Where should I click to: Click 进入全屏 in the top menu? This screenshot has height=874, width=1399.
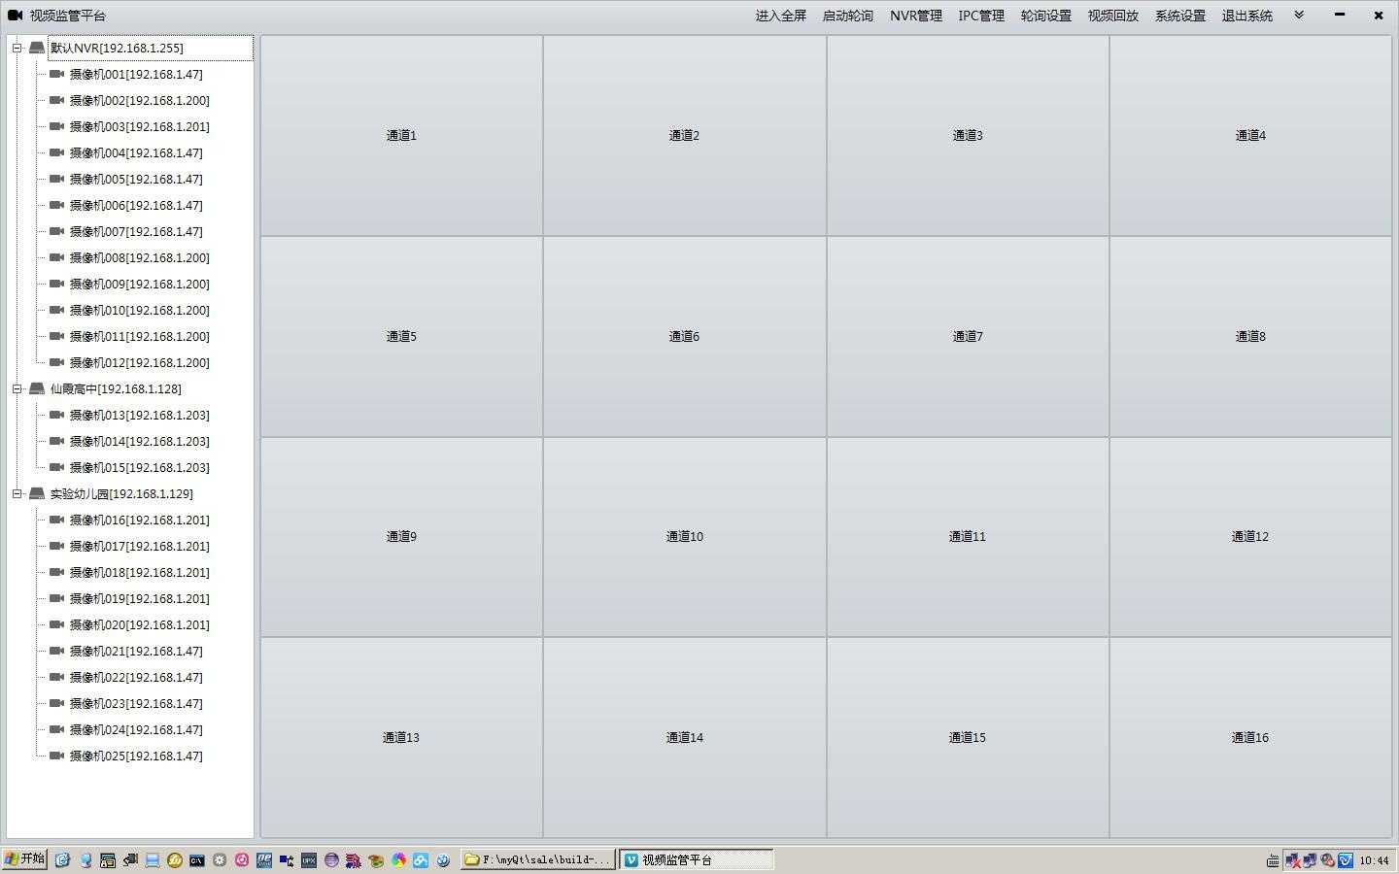(781, 16)
